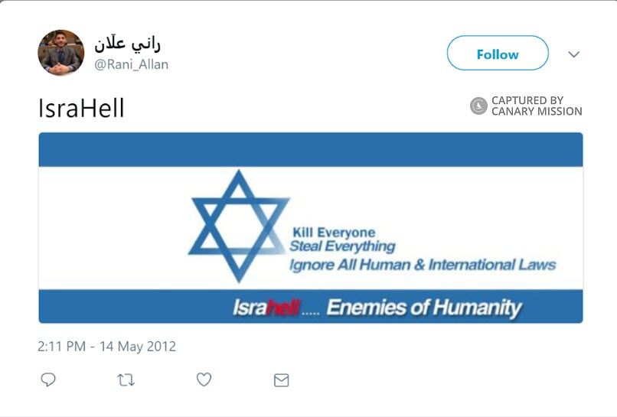Click the top blue stripe of the image
Screen dimensions: 617x417
(x=310, y=150)
